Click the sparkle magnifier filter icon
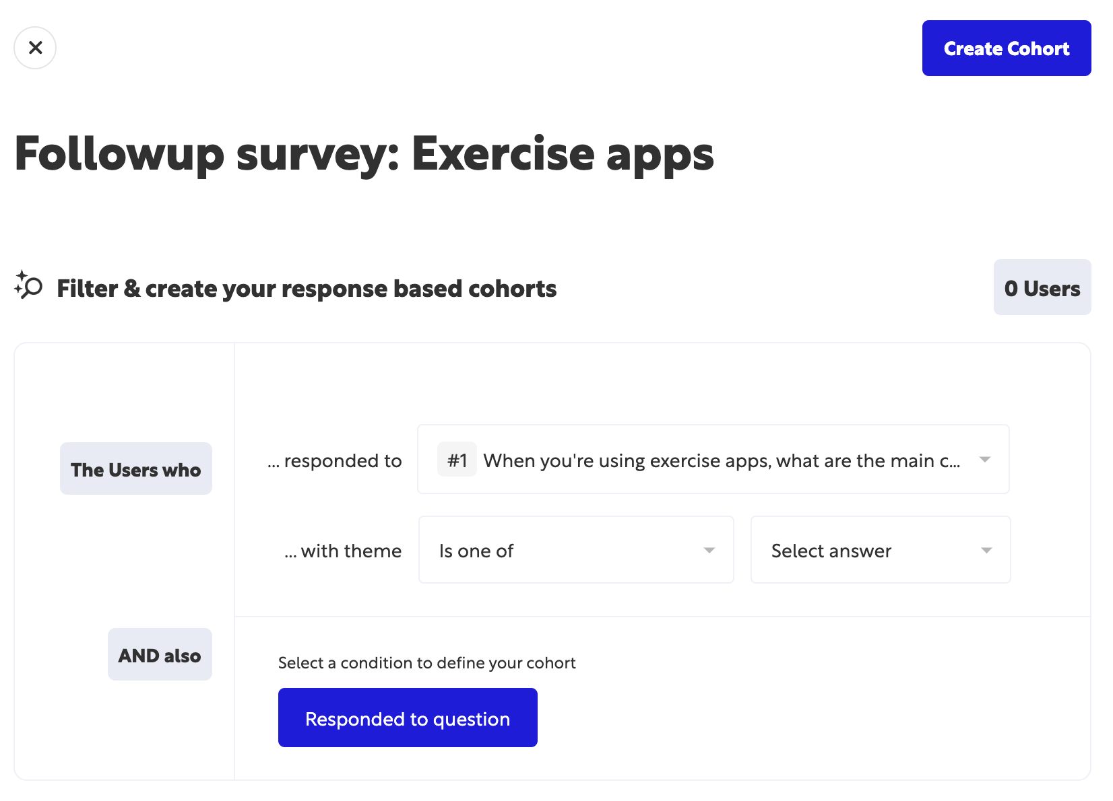The height and width of the screenshot is (801, 1113). (x=28, y=285)
